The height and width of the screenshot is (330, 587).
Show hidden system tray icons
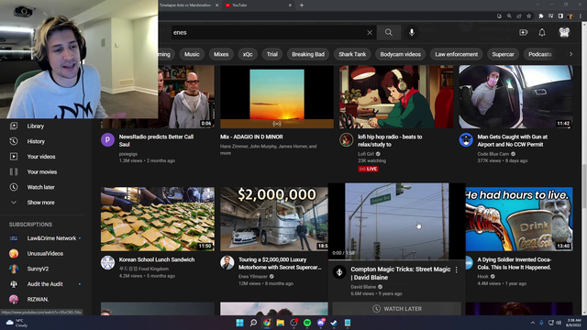pyautogui.click(x=532, y=323)
